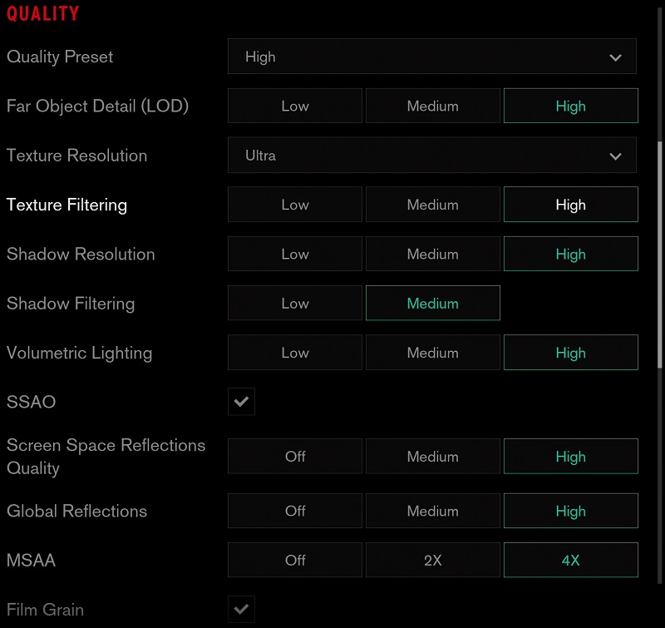
Task: Select Low for Shadow Filtering
Action: (x=294, y=303)
